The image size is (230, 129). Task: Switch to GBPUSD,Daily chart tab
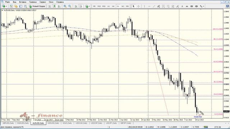tap(8, 123)
